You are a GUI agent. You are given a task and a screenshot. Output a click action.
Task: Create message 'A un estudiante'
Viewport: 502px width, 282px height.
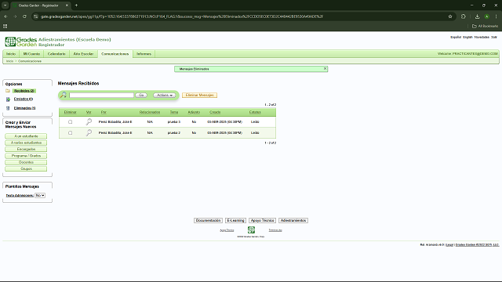(26, 136)
